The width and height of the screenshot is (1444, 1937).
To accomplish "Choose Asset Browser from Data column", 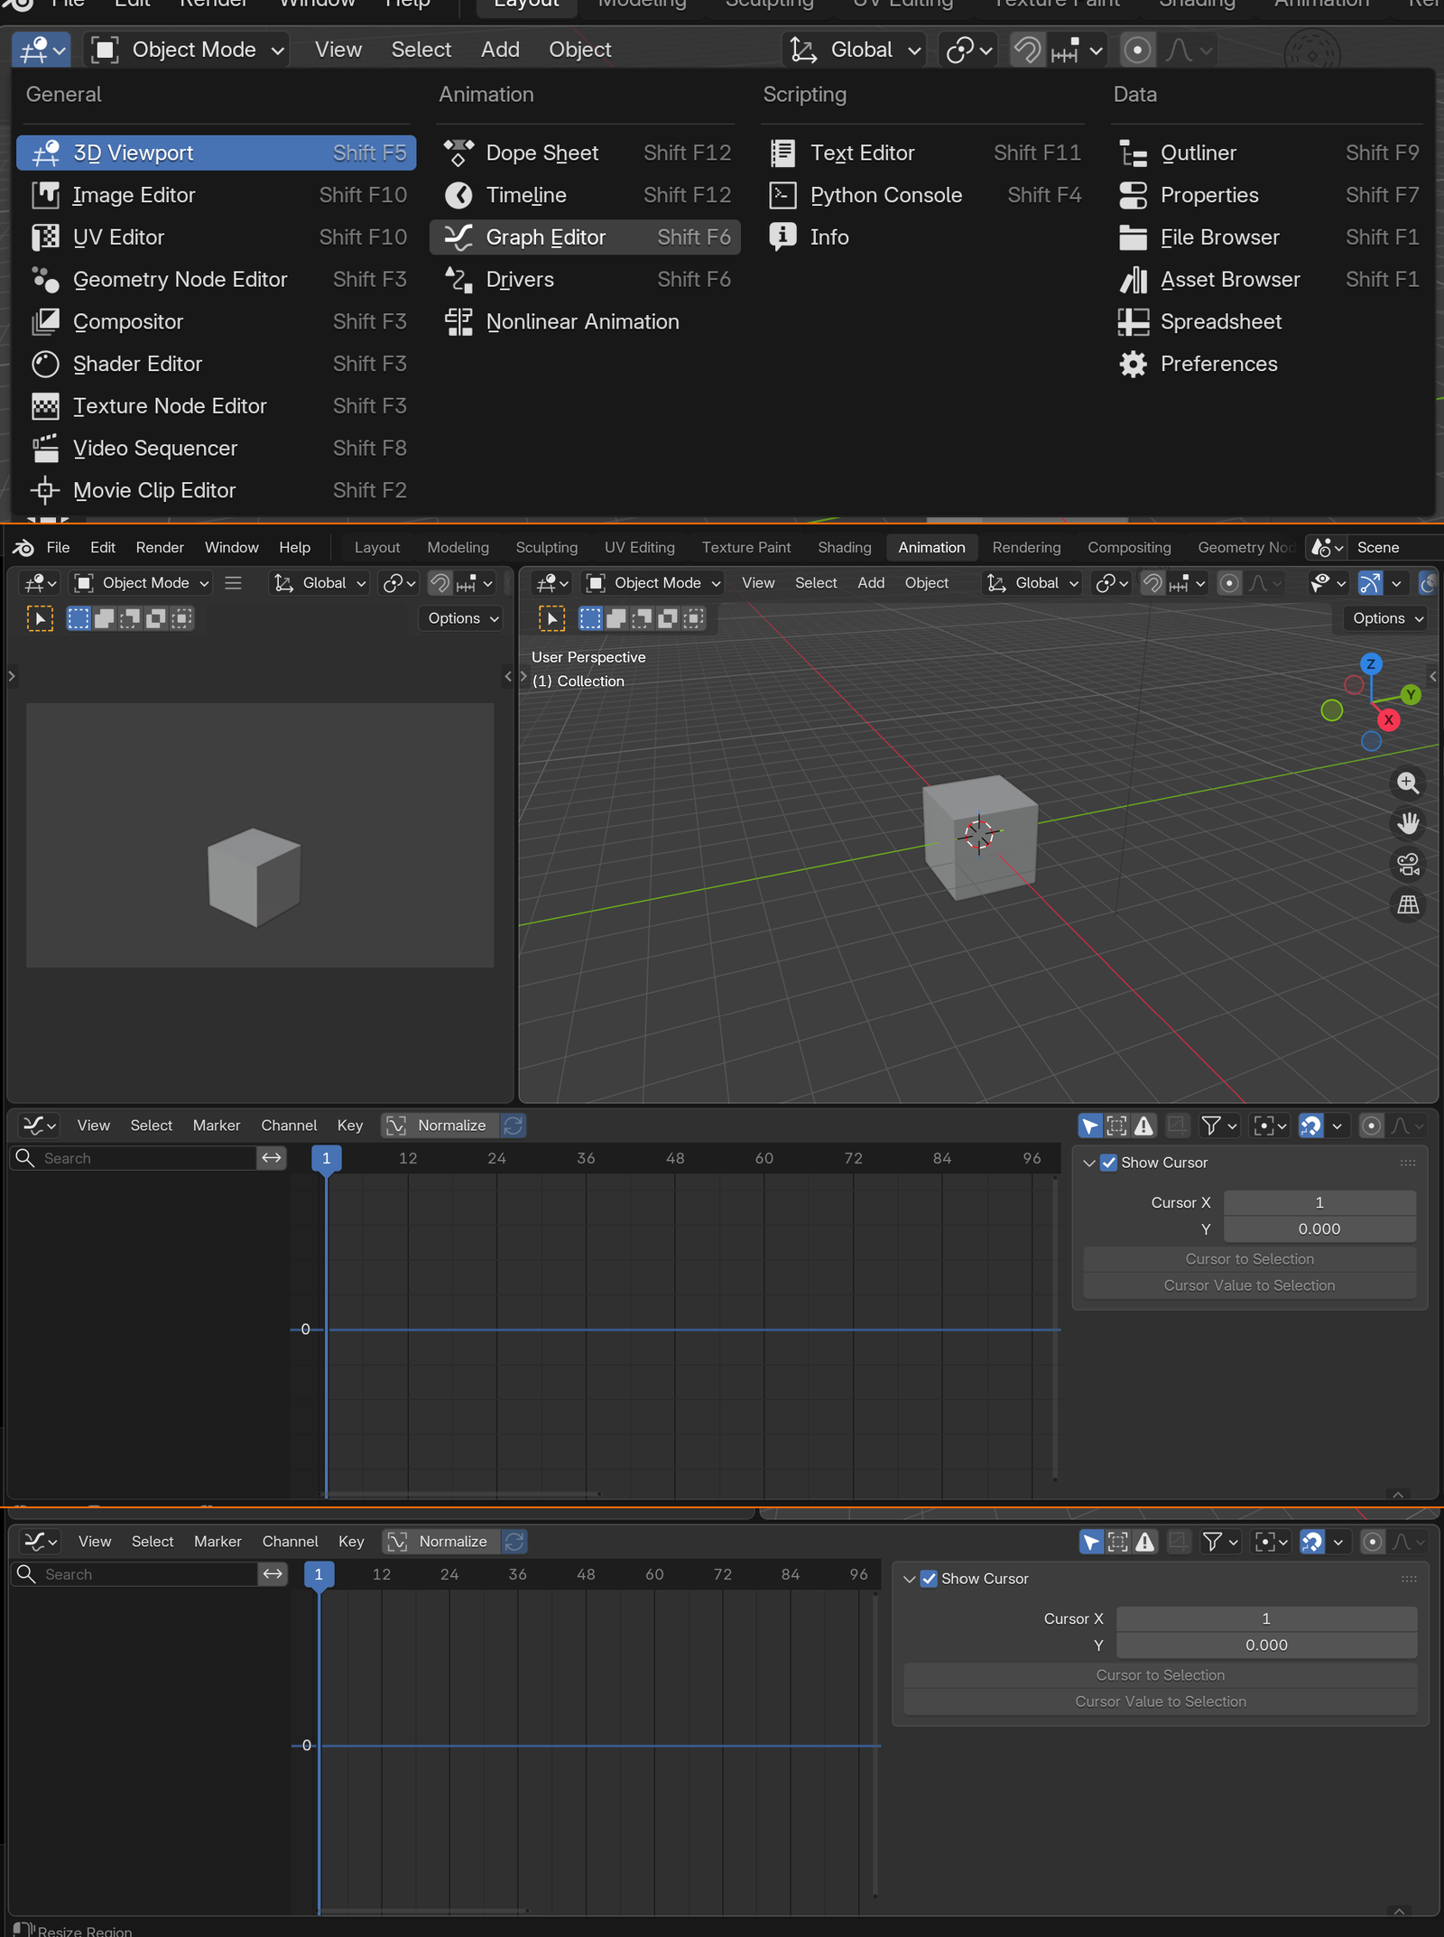I will [x=1267, y=280].
